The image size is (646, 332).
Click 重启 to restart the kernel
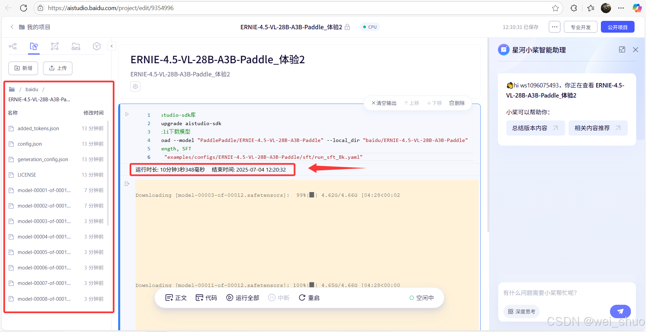[309, 298]
